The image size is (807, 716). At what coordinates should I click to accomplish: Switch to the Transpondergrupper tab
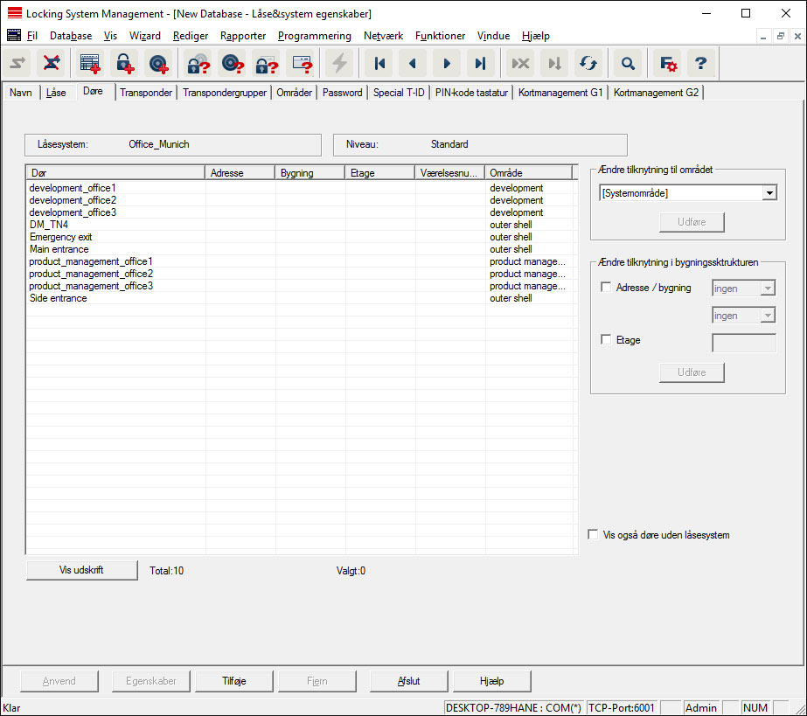tap(224, 93)
